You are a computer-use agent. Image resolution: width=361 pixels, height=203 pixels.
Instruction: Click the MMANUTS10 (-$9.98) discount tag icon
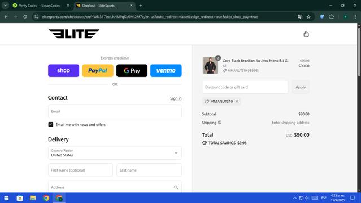[224, 70]
